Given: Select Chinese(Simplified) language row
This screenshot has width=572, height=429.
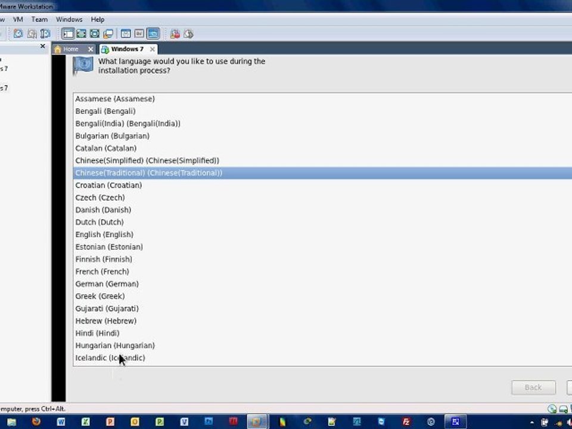Looking at the screenshot, I should pos(322,160).
